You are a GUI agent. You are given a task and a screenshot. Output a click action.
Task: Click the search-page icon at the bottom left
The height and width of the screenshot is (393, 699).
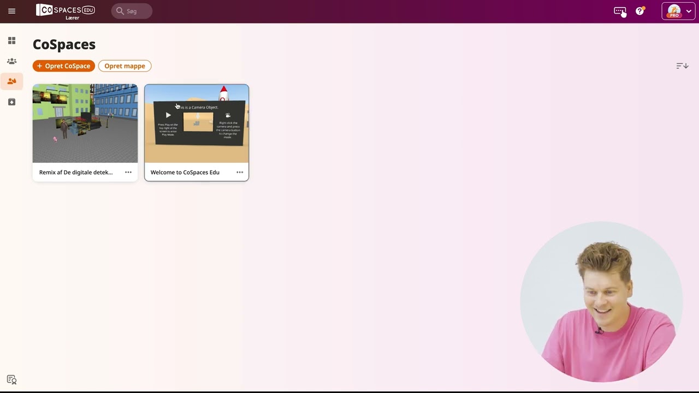[11, 380]
